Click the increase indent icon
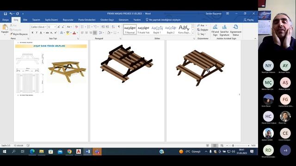The width and height of the screenshot is (296, 166). [107, 27]
